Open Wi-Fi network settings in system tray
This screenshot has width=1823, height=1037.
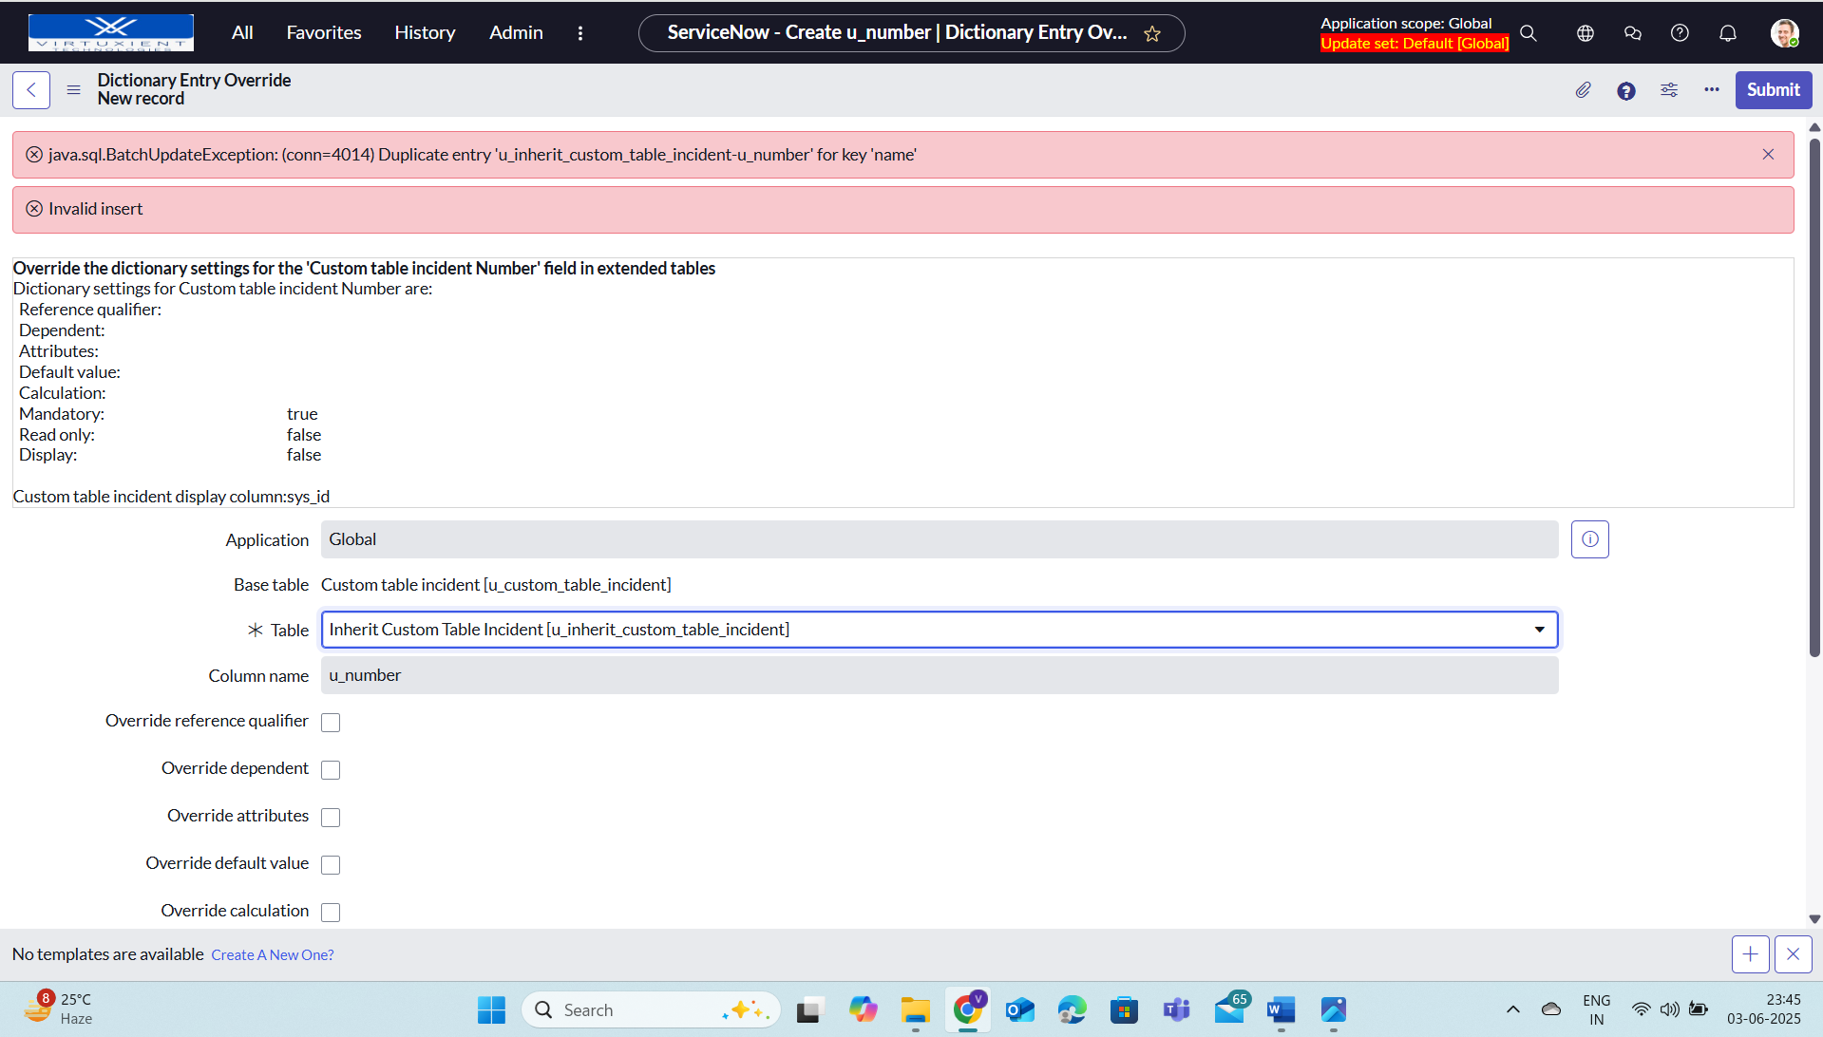pyautogui.click(x=1641, y=1009)
